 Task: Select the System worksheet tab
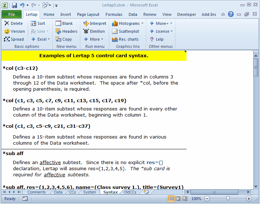[x=90, y=192]
